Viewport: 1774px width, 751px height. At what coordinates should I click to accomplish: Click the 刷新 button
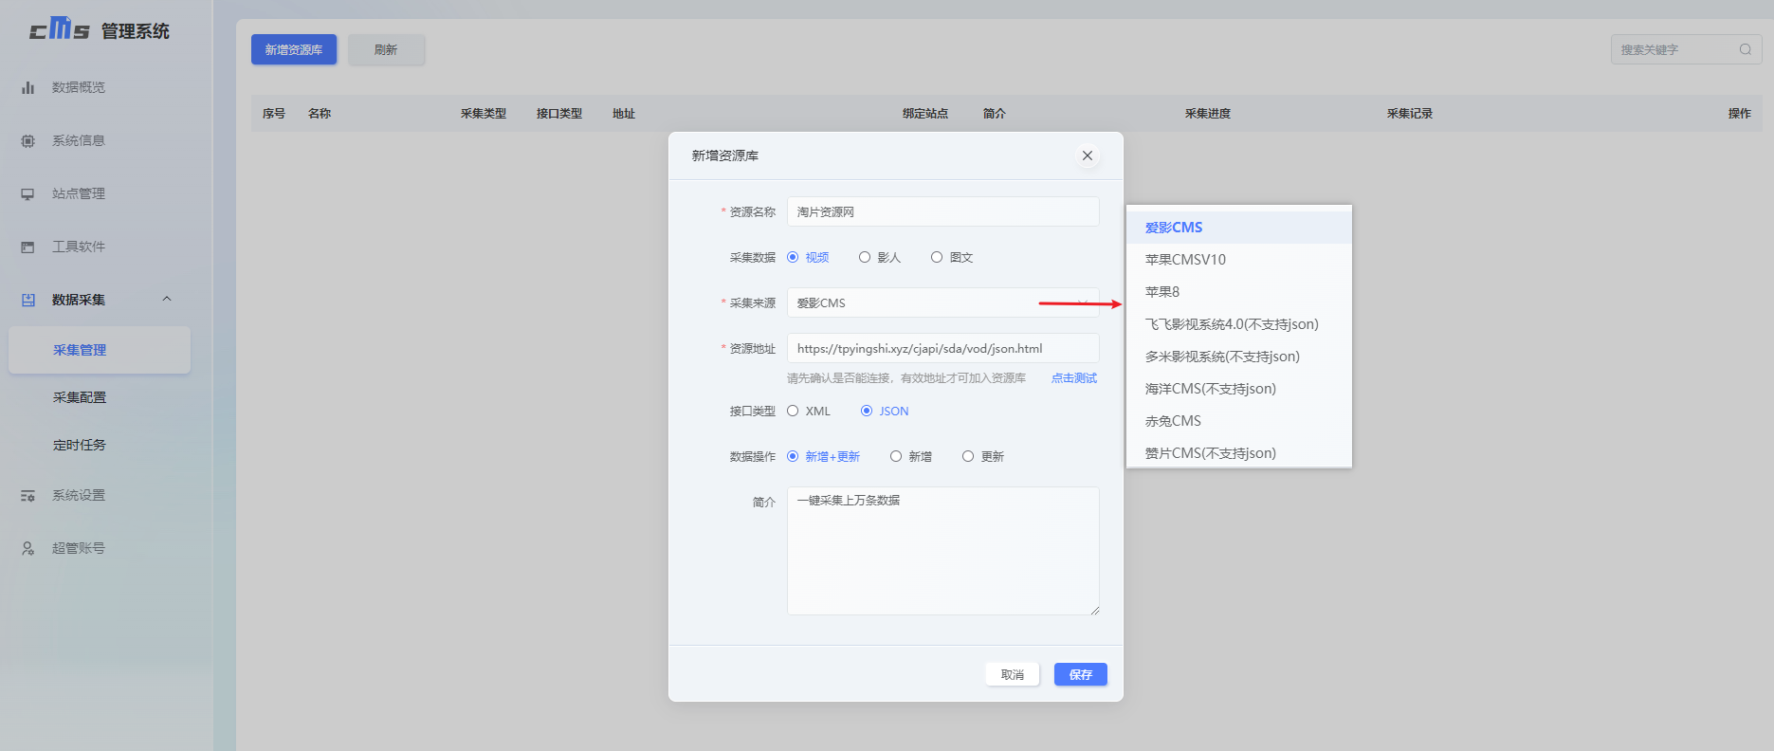point(386,49)
